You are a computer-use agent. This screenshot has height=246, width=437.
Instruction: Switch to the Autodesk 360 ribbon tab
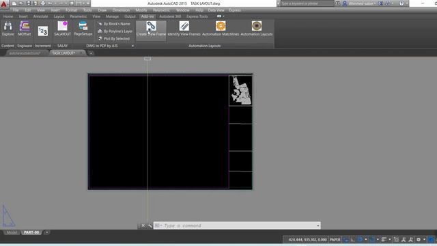pos(170,16)
